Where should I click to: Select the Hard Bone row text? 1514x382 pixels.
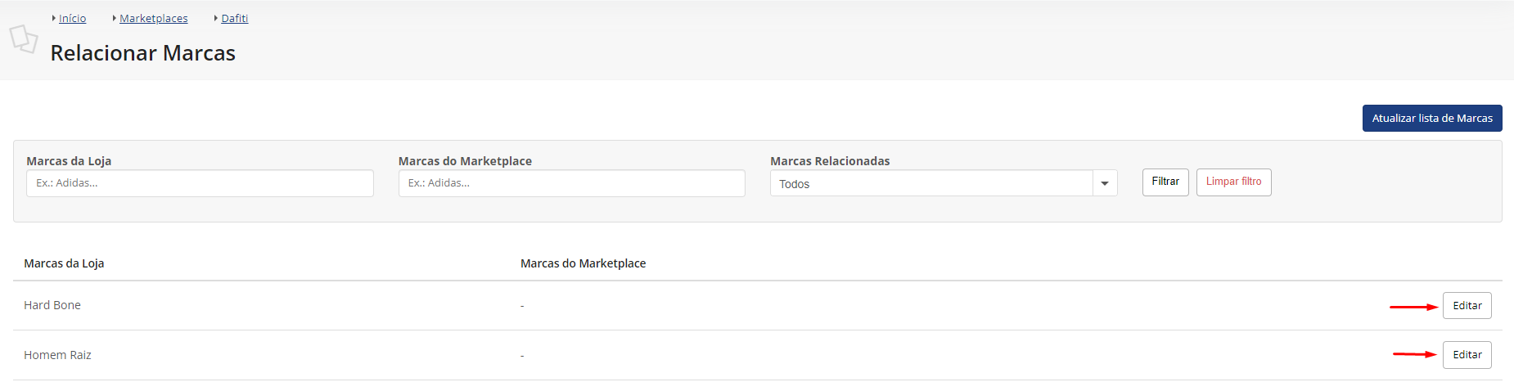52,305
